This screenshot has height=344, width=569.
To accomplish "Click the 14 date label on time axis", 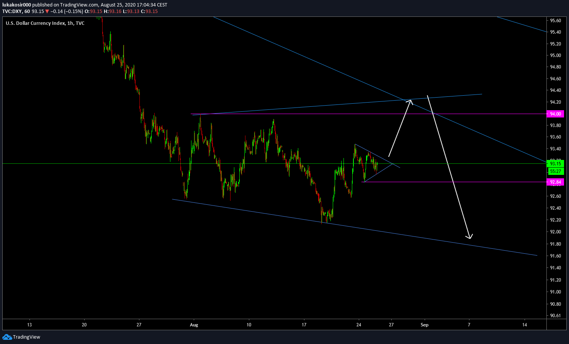I will [525, 325].
